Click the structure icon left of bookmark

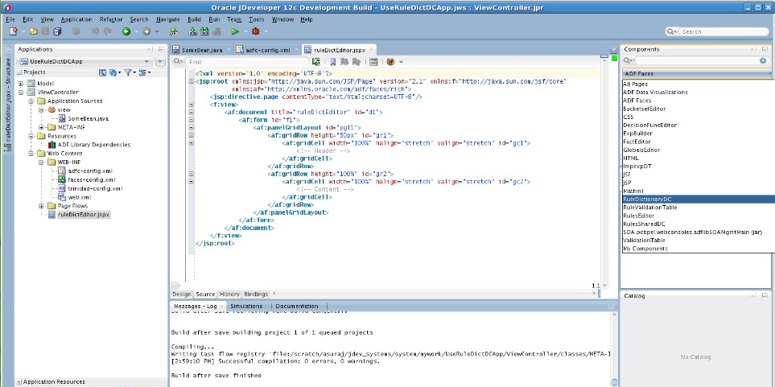pyautogui.click(x=316, y=62)
